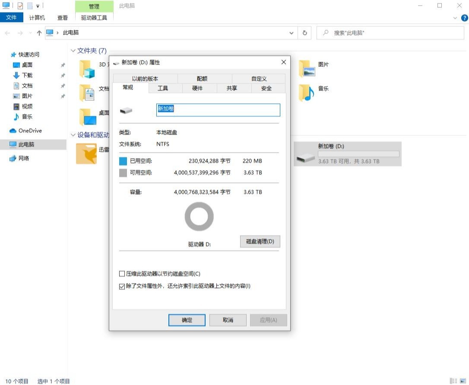The height and width of the screenshot is (385, 469).
Task: Click the blue 已用空间 color swatch
Action: [x=123, y=161]
